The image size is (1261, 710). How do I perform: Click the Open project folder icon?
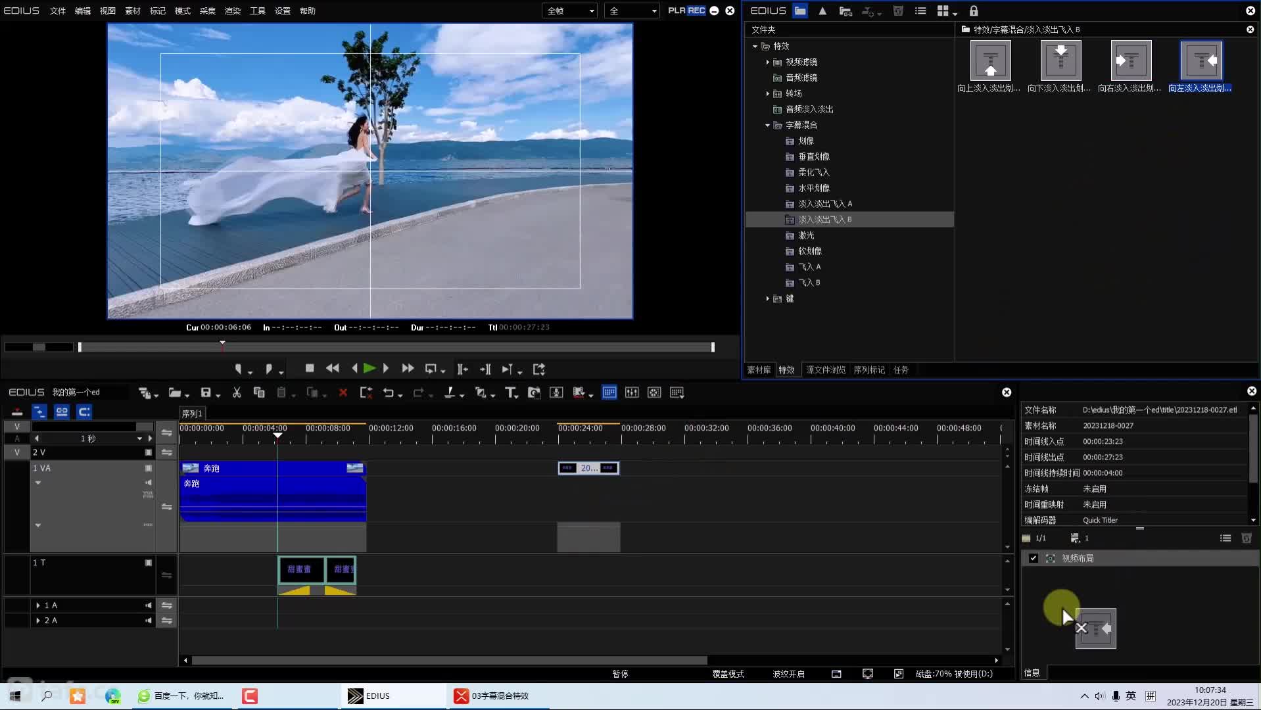coord(175,392)
